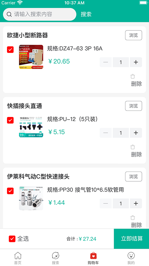
Task: Tap 立即结算 checkout button
Action: point(132,239)
